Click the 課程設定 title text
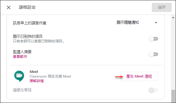 click(27, 7)
